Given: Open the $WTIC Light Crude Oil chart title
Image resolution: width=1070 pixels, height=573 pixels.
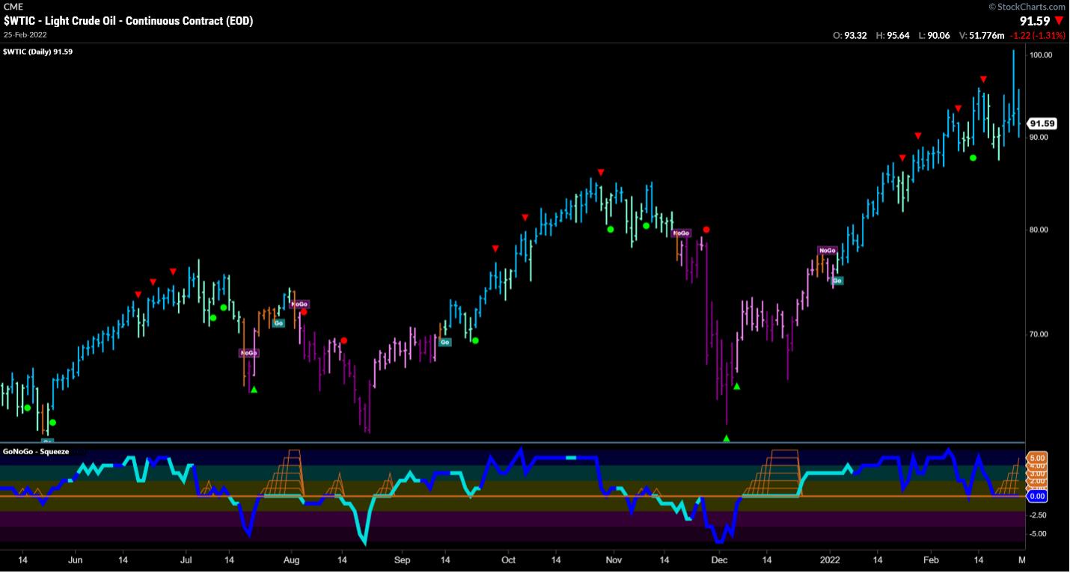Looking at the screenshot, I should pyautogui.click(x=128, y=21).
